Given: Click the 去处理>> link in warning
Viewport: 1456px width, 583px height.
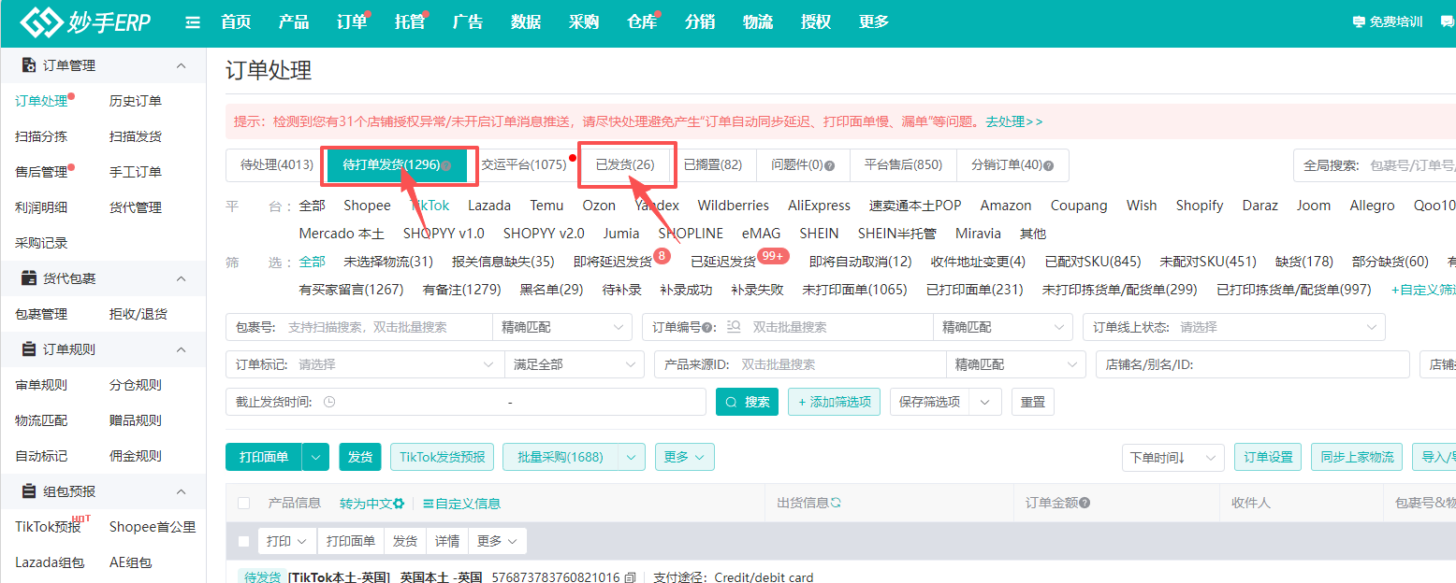Looking at the screenshot, I should click(1013, 121).
